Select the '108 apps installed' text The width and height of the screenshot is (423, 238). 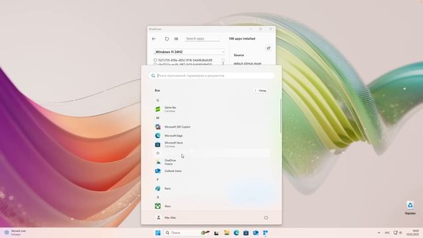pos(242,38)
